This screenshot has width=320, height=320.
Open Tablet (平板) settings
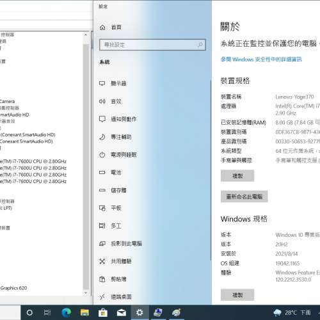(116, 208)
